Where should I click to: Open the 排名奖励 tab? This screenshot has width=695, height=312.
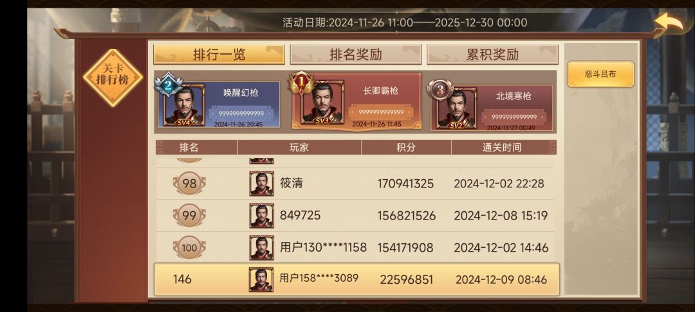(x=355, y=55)
